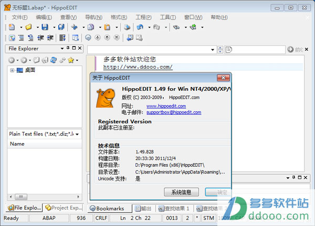Select the 桌面 tree item
This screenshot has height=226, width=315.
tap(30, 70)
